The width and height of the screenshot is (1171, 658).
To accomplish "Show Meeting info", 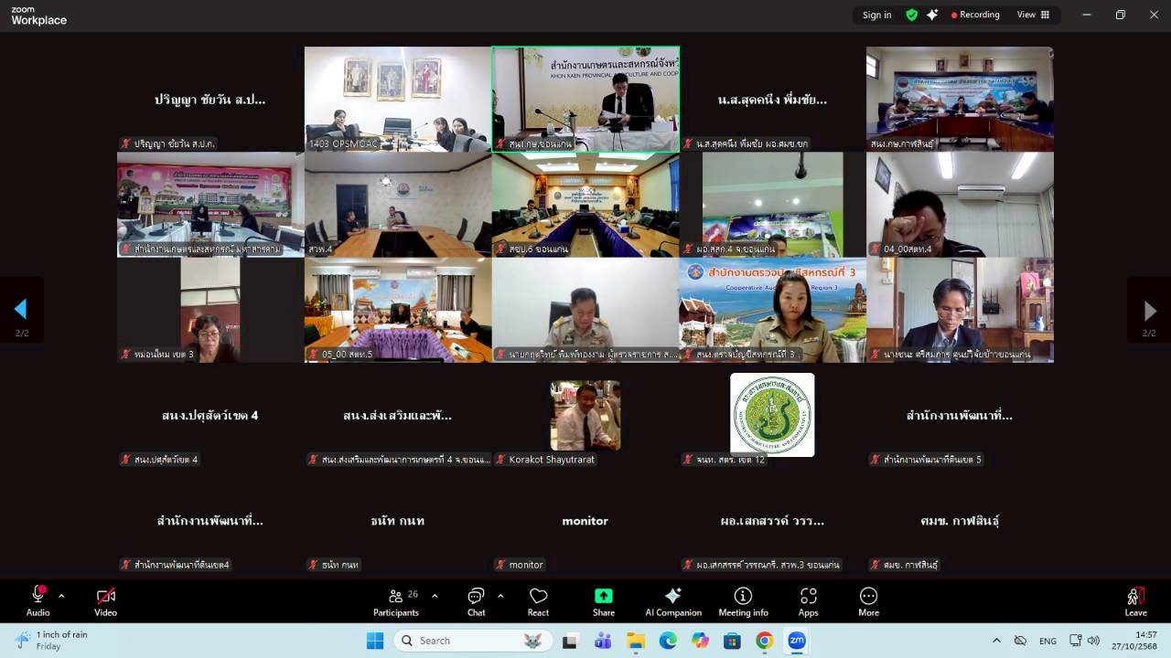I will click(743, 601).
